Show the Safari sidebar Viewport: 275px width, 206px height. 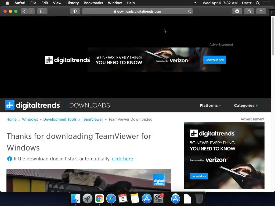42,11
